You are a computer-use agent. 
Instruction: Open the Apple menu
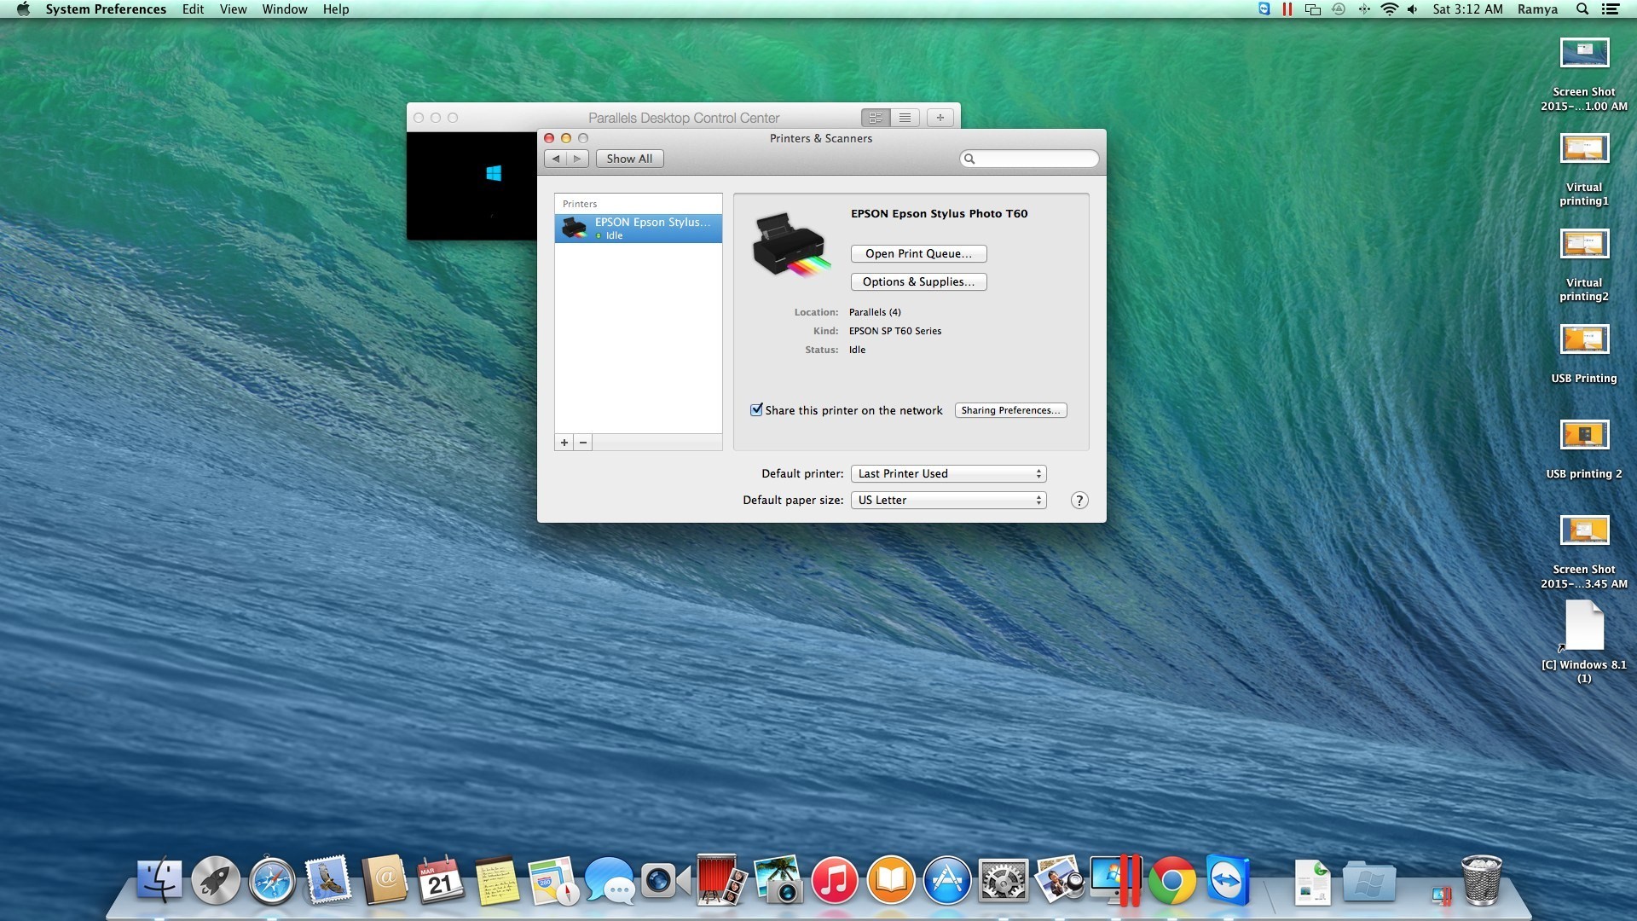tap(23, 9)
